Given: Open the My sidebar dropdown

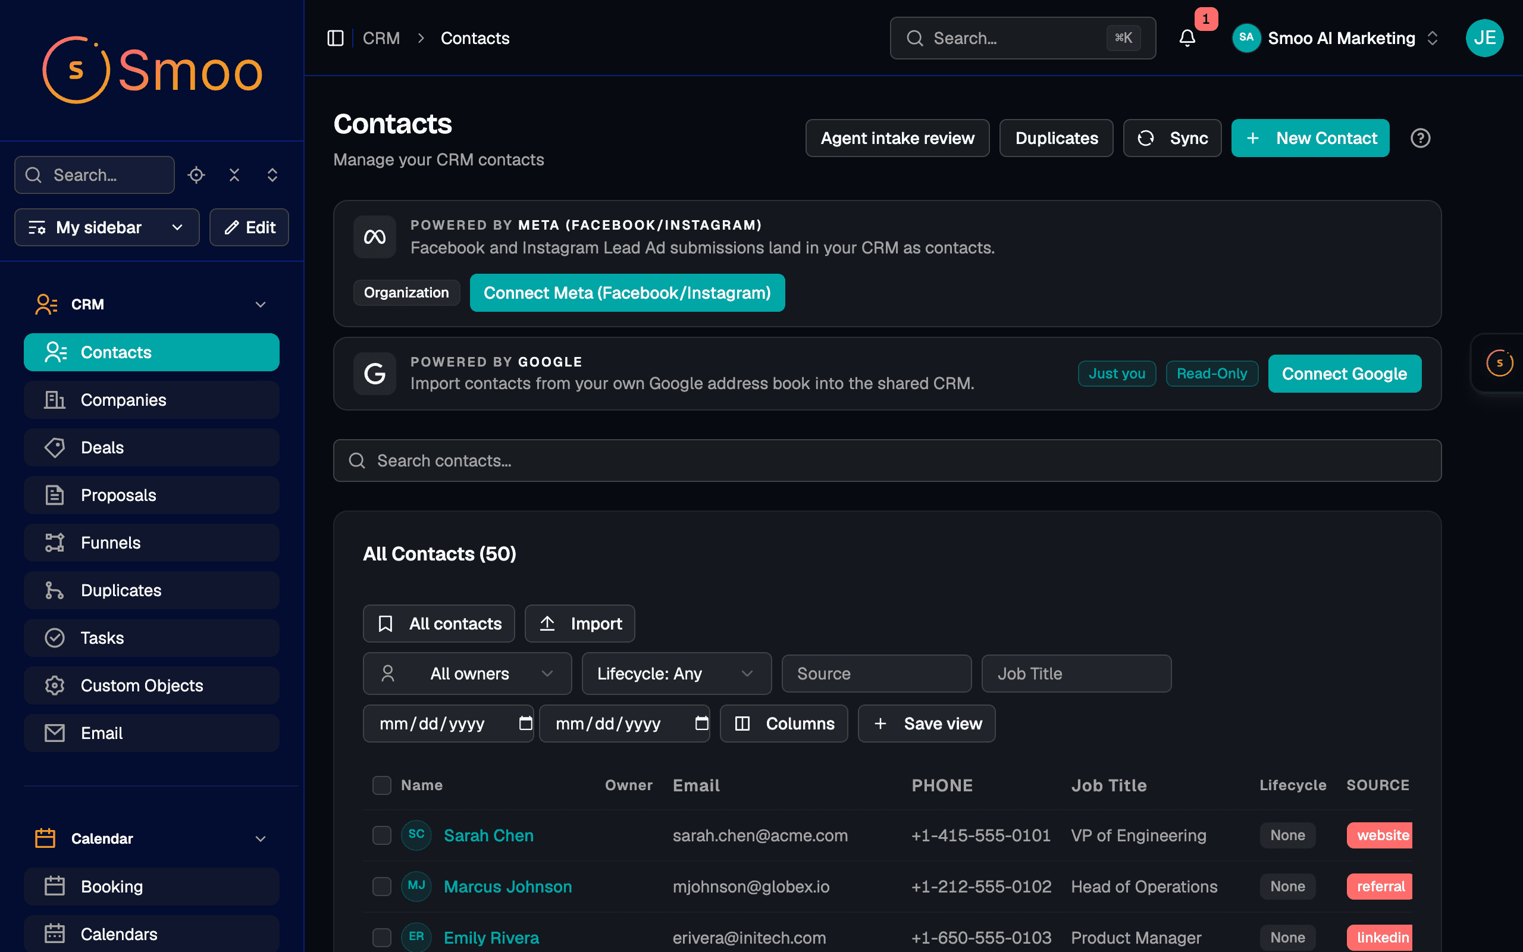Looking at the screenshot, I should (x=107, y=227).
